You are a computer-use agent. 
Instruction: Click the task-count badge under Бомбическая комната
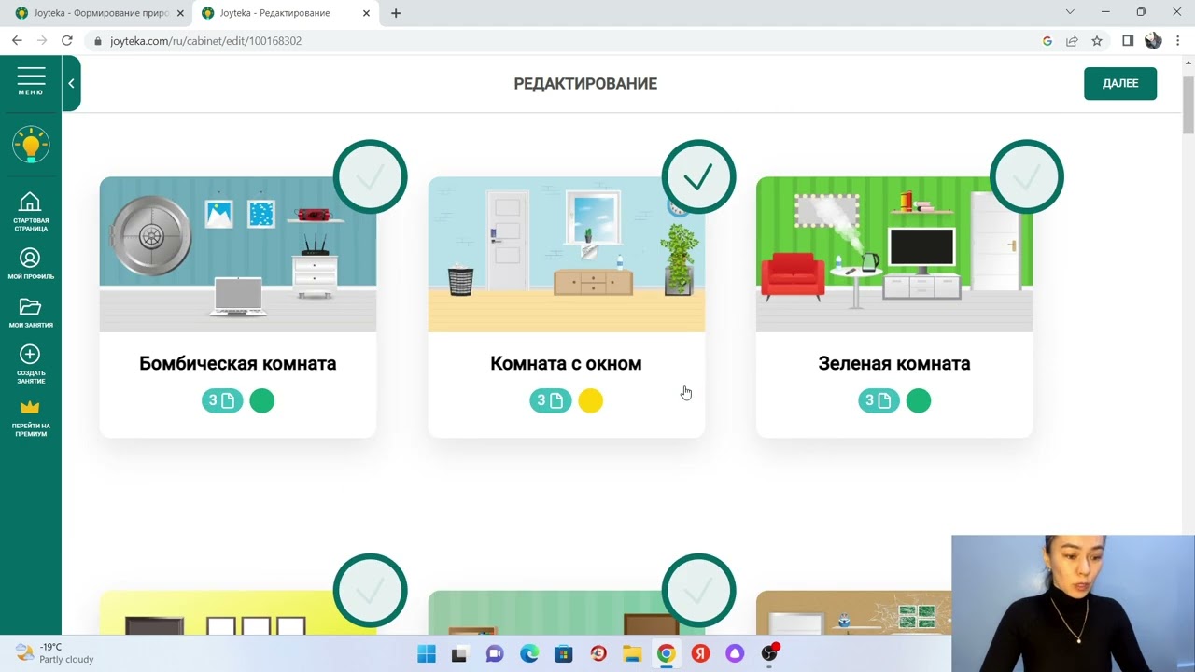tap(222, 400)
